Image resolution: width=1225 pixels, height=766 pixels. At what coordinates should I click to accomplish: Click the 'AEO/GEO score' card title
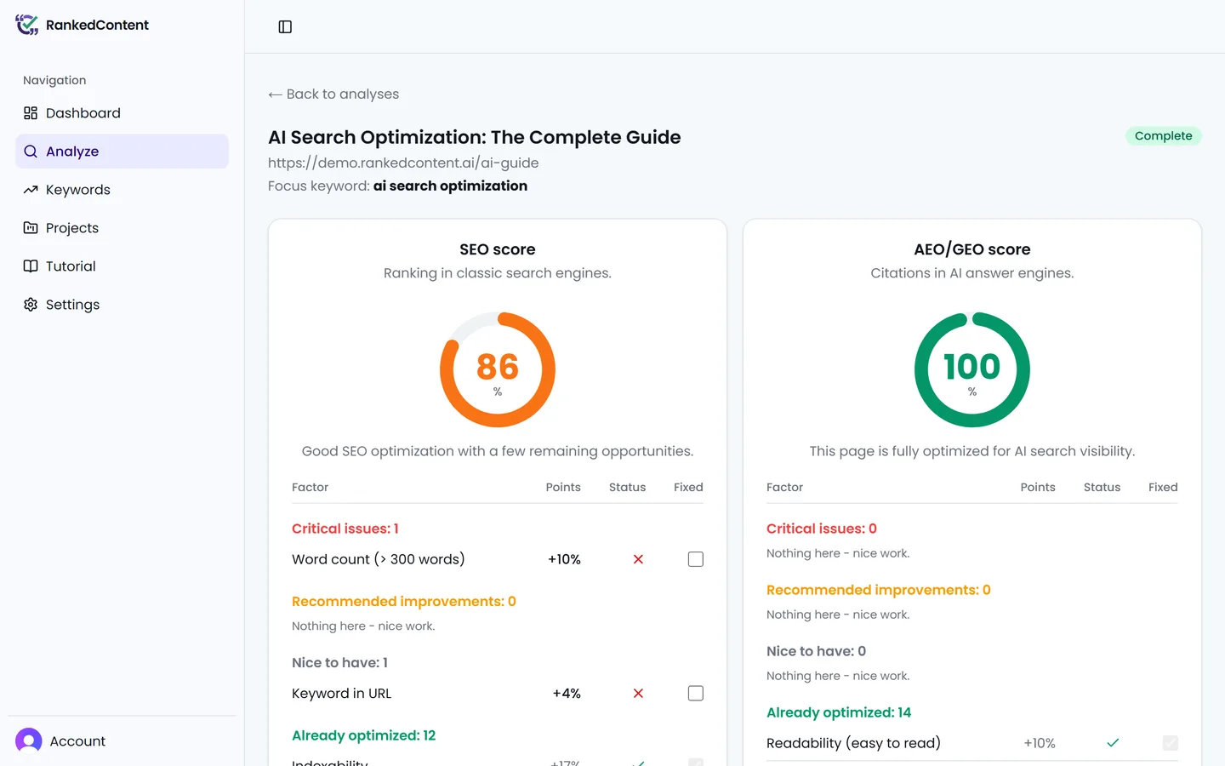click(x=972, y=249)
